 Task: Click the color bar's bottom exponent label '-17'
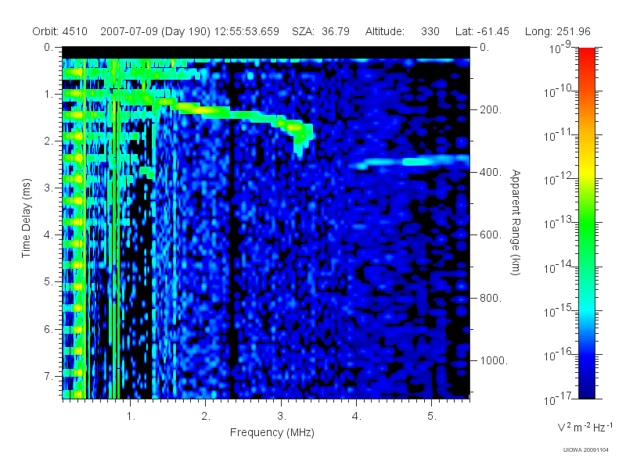coord(565,396)
